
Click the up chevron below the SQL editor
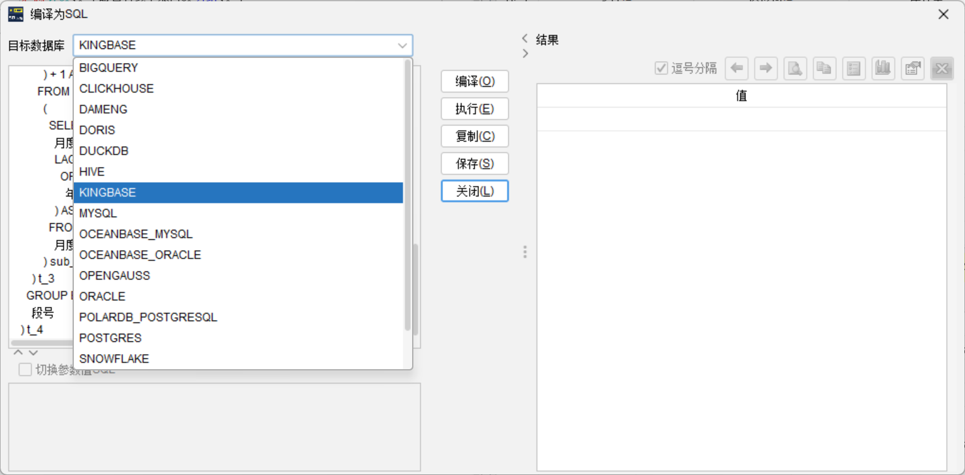18,353
